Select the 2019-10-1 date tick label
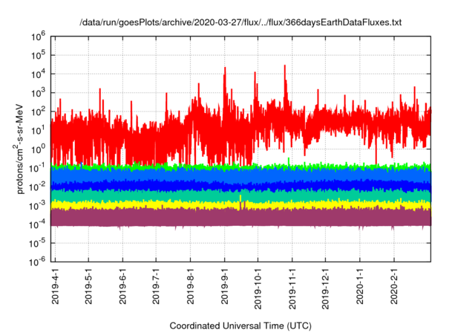 point(258,288)
